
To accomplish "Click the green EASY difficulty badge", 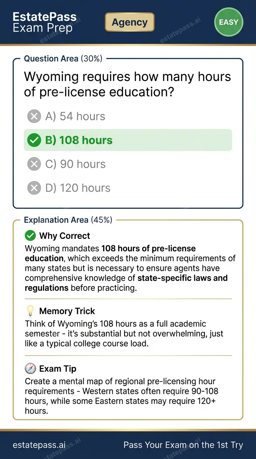I will (229, 22).
